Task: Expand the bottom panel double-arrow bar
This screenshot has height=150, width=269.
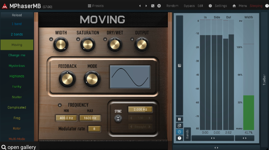Action: (x=216, y=148)
